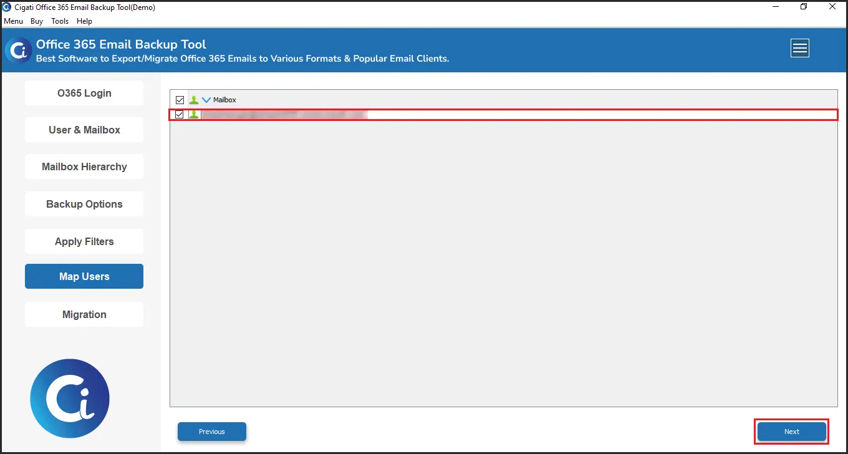Viewport: 848px width, 454px height.
Task: Open the Help menu
Action: coord(84,21)
